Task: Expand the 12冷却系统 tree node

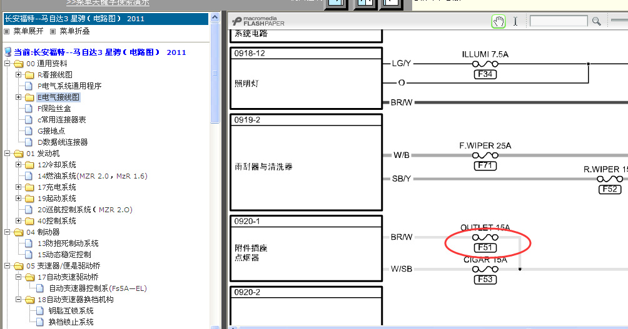Action: click(18, 164)
